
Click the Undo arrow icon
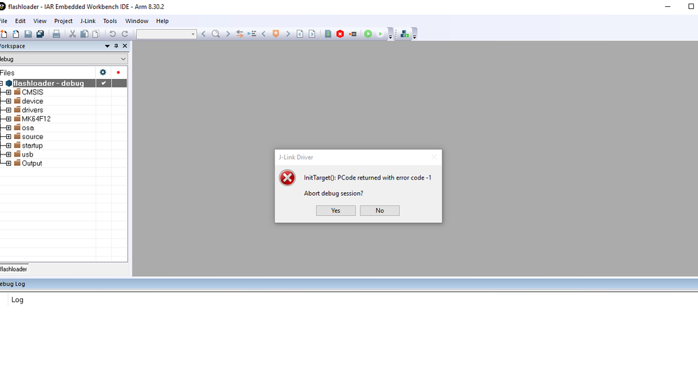pyautogui.click(x=112, y=34)
